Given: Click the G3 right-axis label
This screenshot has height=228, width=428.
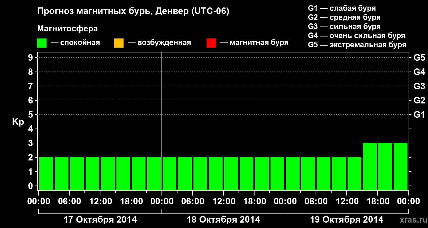Looking at the screenshot, I should click(x=419, y=86).
